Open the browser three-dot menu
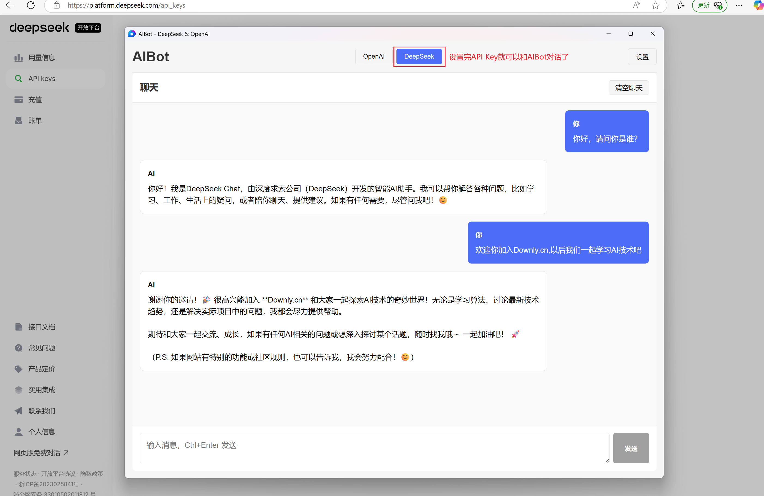Image resolution: width=764 pixels, height=496 pixels. 739,5
